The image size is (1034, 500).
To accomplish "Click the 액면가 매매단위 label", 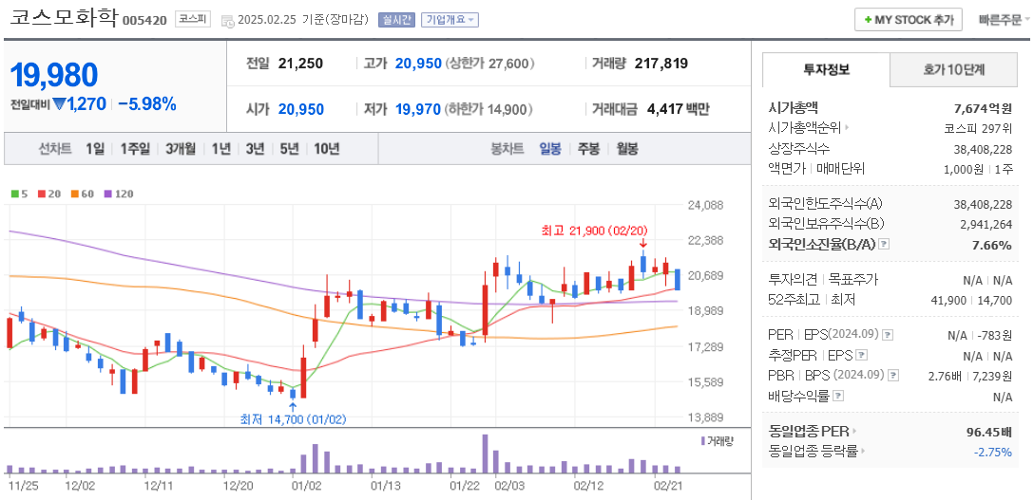I will [816, 169].
